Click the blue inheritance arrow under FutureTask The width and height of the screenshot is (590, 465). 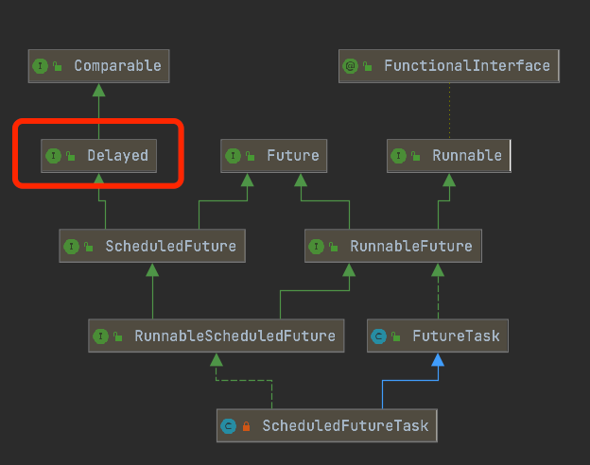[x=438, y=360]
